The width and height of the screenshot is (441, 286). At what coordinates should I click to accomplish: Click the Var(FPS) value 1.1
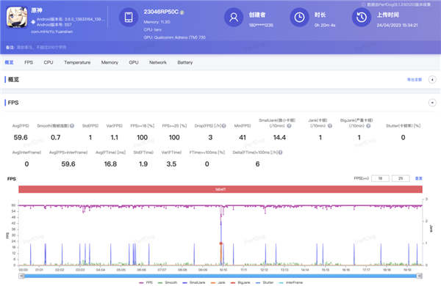pos(114,137)
